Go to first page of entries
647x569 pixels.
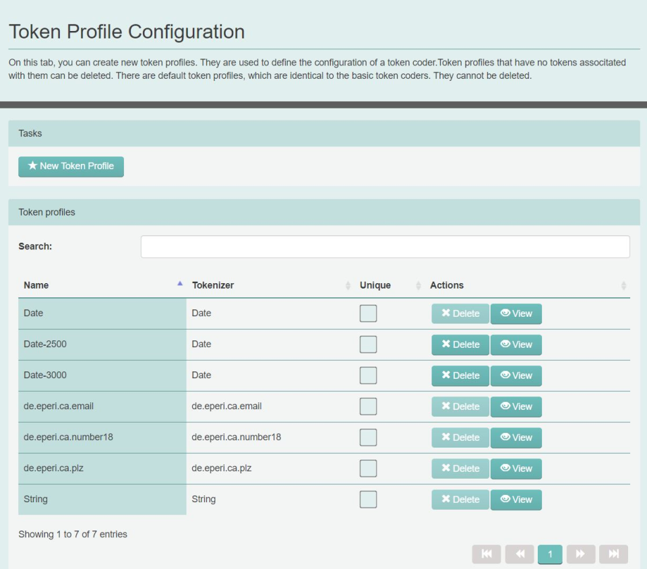coord(487,554)
